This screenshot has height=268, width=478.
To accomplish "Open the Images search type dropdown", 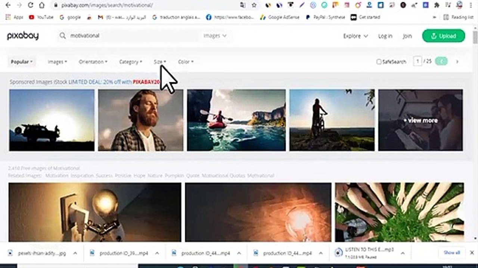I will click(x=215, y=36).
